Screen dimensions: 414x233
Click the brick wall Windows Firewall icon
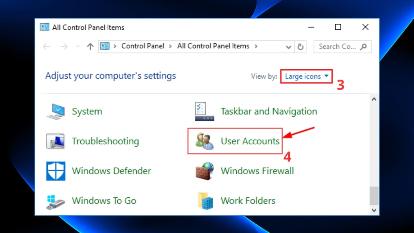tap(204, 171)
